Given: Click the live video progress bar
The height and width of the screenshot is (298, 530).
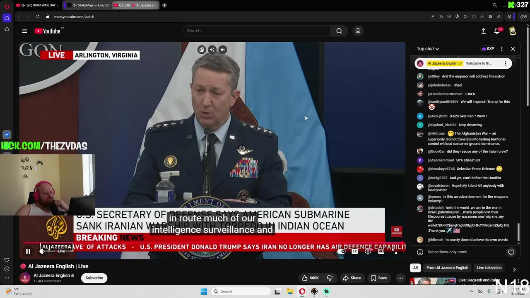Looking at the screenshot, I should click(212, 243).
